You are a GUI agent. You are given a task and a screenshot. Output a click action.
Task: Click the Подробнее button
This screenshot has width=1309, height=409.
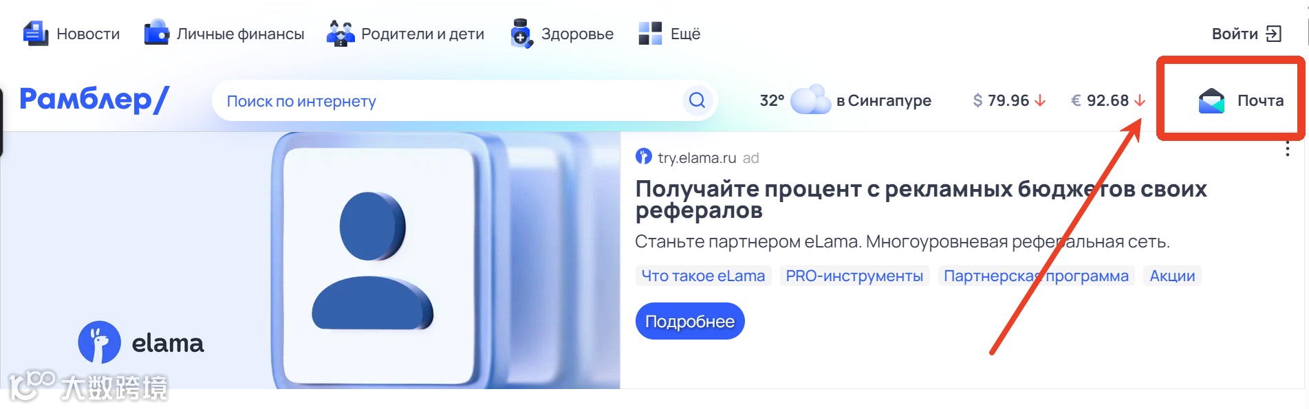(x=690, y=321)
